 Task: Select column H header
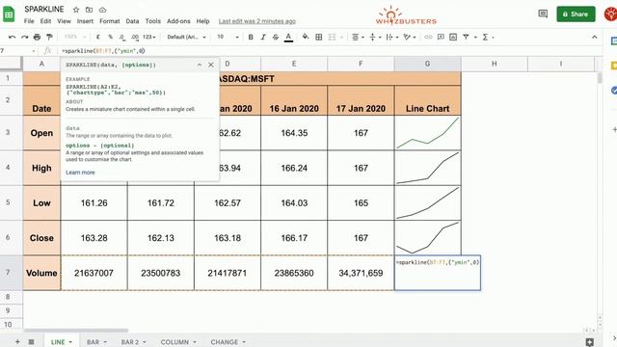point(495,64)
